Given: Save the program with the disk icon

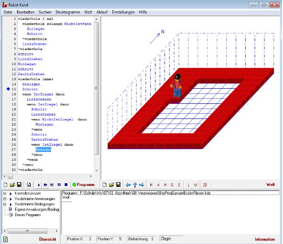Looking at the screenshot, I should (19, 185).
